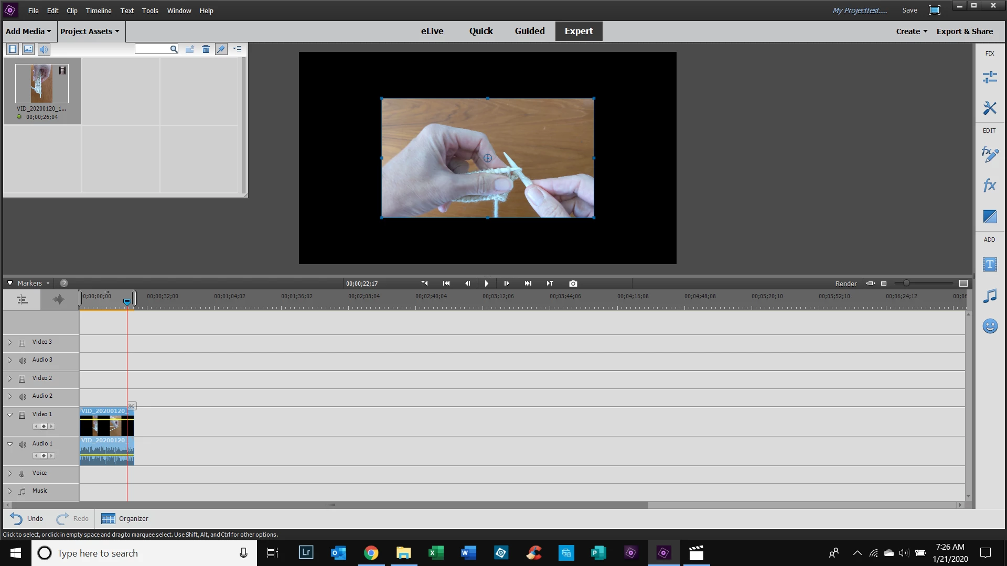Switch to the Guided tab

tap(529, 31)
